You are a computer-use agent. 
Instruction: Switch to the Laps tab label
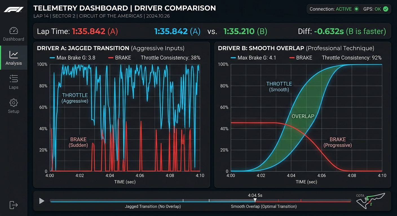coord(14,87)
